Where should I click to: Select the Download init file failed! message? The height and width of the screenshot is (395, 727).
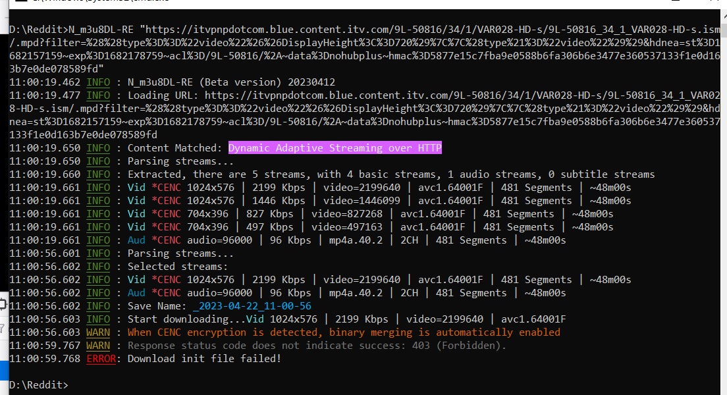pyautogui.click(x=204, y=359)
